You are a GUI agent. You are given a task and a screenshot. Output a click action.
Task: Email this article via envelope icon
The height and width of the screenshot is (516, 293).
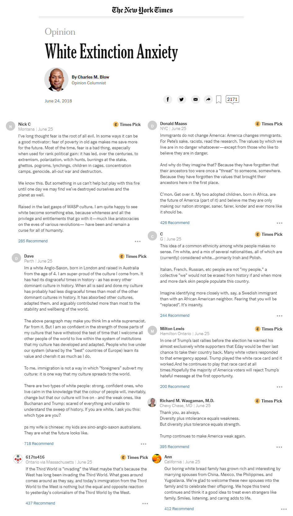pyautogui.click(x=195, y=99)
